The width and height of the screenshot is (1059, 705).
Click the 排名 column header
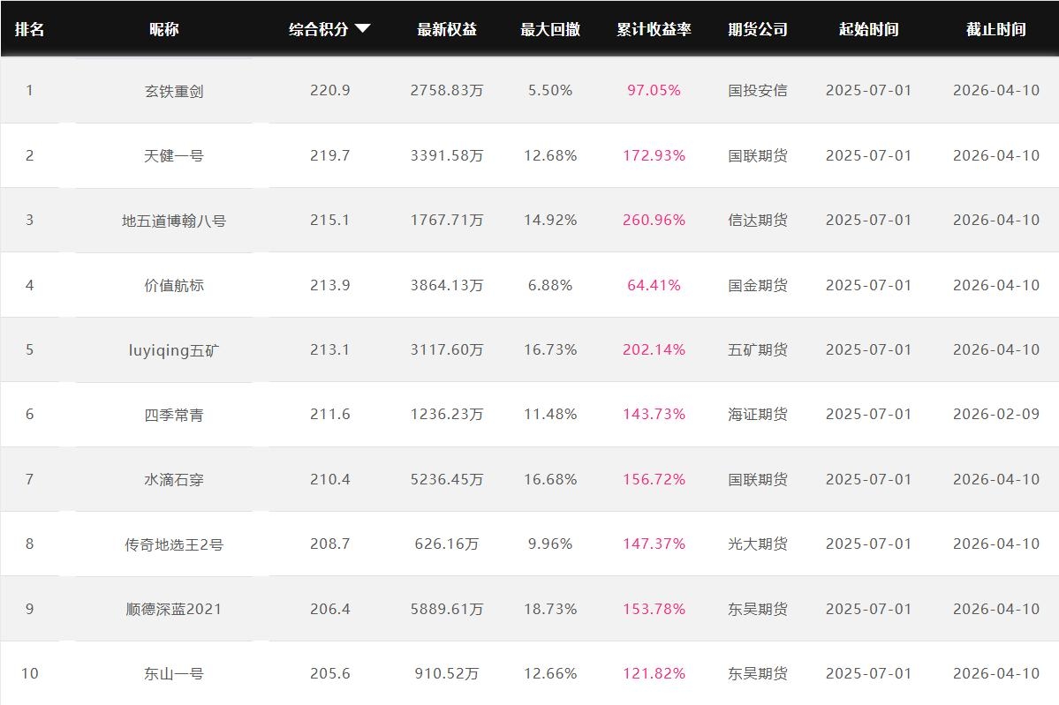click(x=29, y=29)
